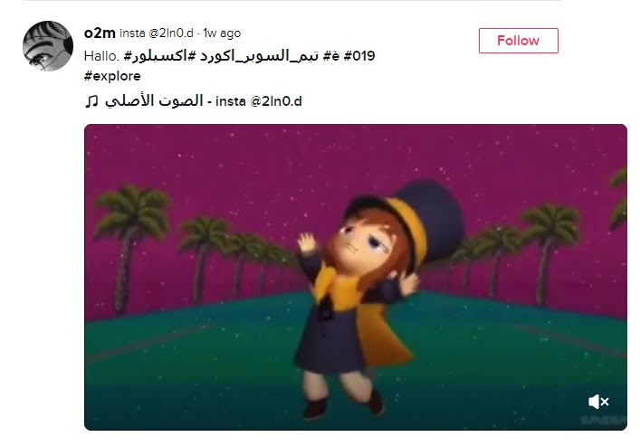Open the #019 hashtag

point(359,56)
